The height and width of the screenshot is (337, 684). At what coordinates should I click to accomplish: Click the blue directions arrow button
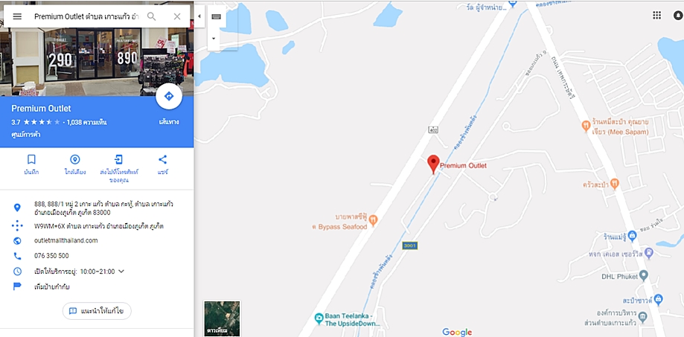pyautogui.click(x=169, y=96)
